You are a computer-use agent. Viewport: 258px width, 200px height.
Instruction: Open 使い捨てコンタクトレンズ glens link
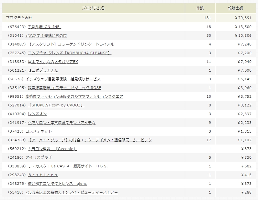click(57, 183)
